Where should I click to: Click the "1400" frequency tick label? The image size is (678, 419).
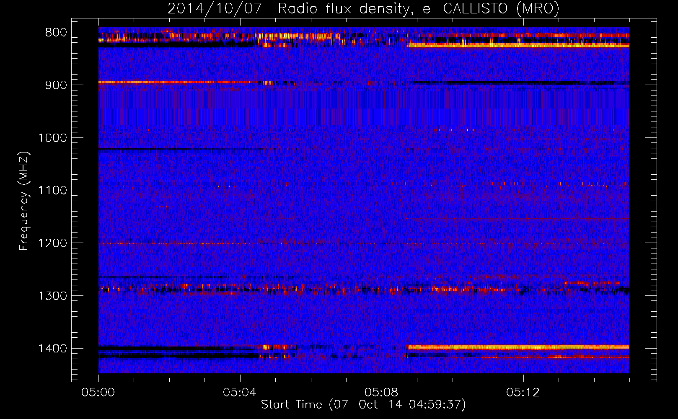52,349
